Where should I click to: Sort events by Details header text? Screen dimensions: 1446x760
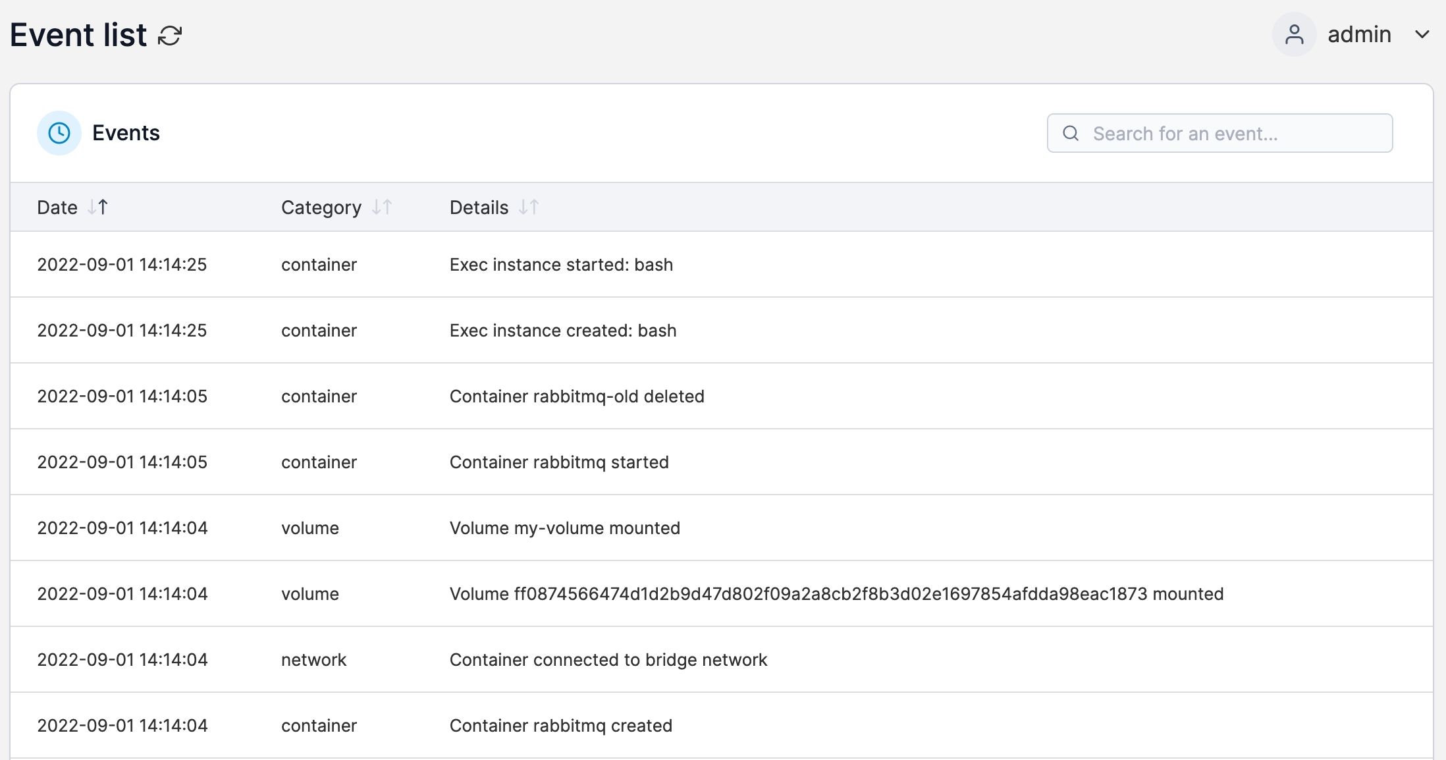pos(479,207)
